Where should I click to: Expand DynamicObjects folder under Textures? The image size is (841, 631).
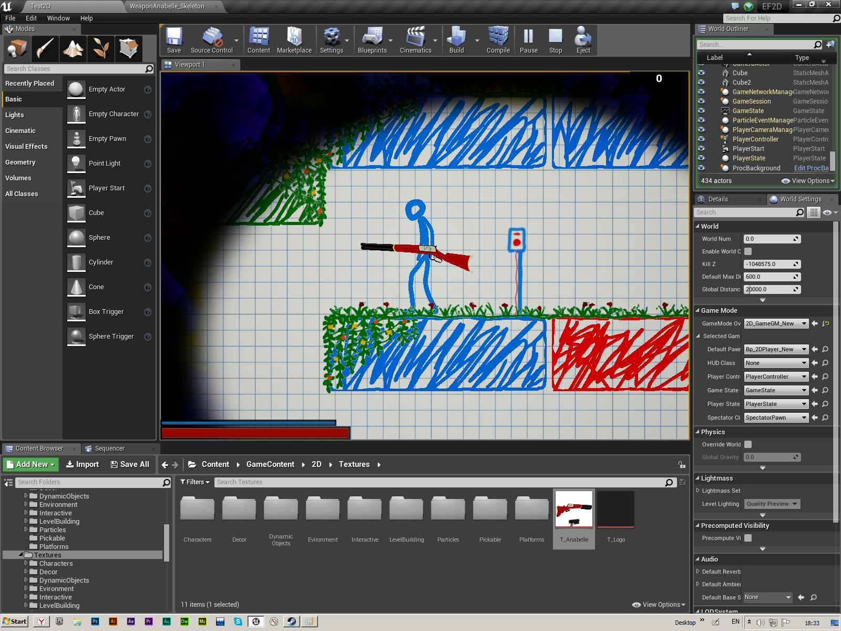tap(26, 581)
